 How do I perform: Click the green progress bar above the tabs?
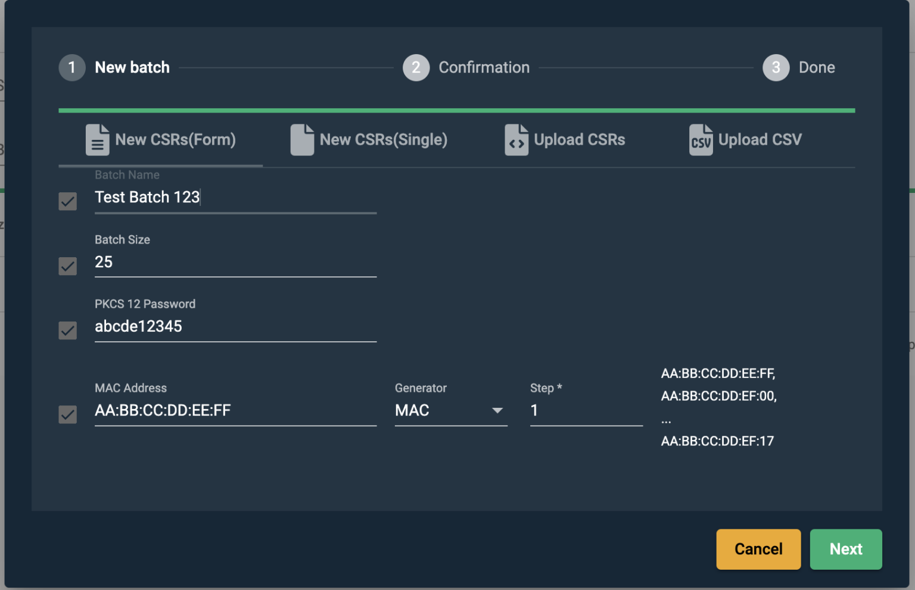pyautogui.click(x=456, y=110)
